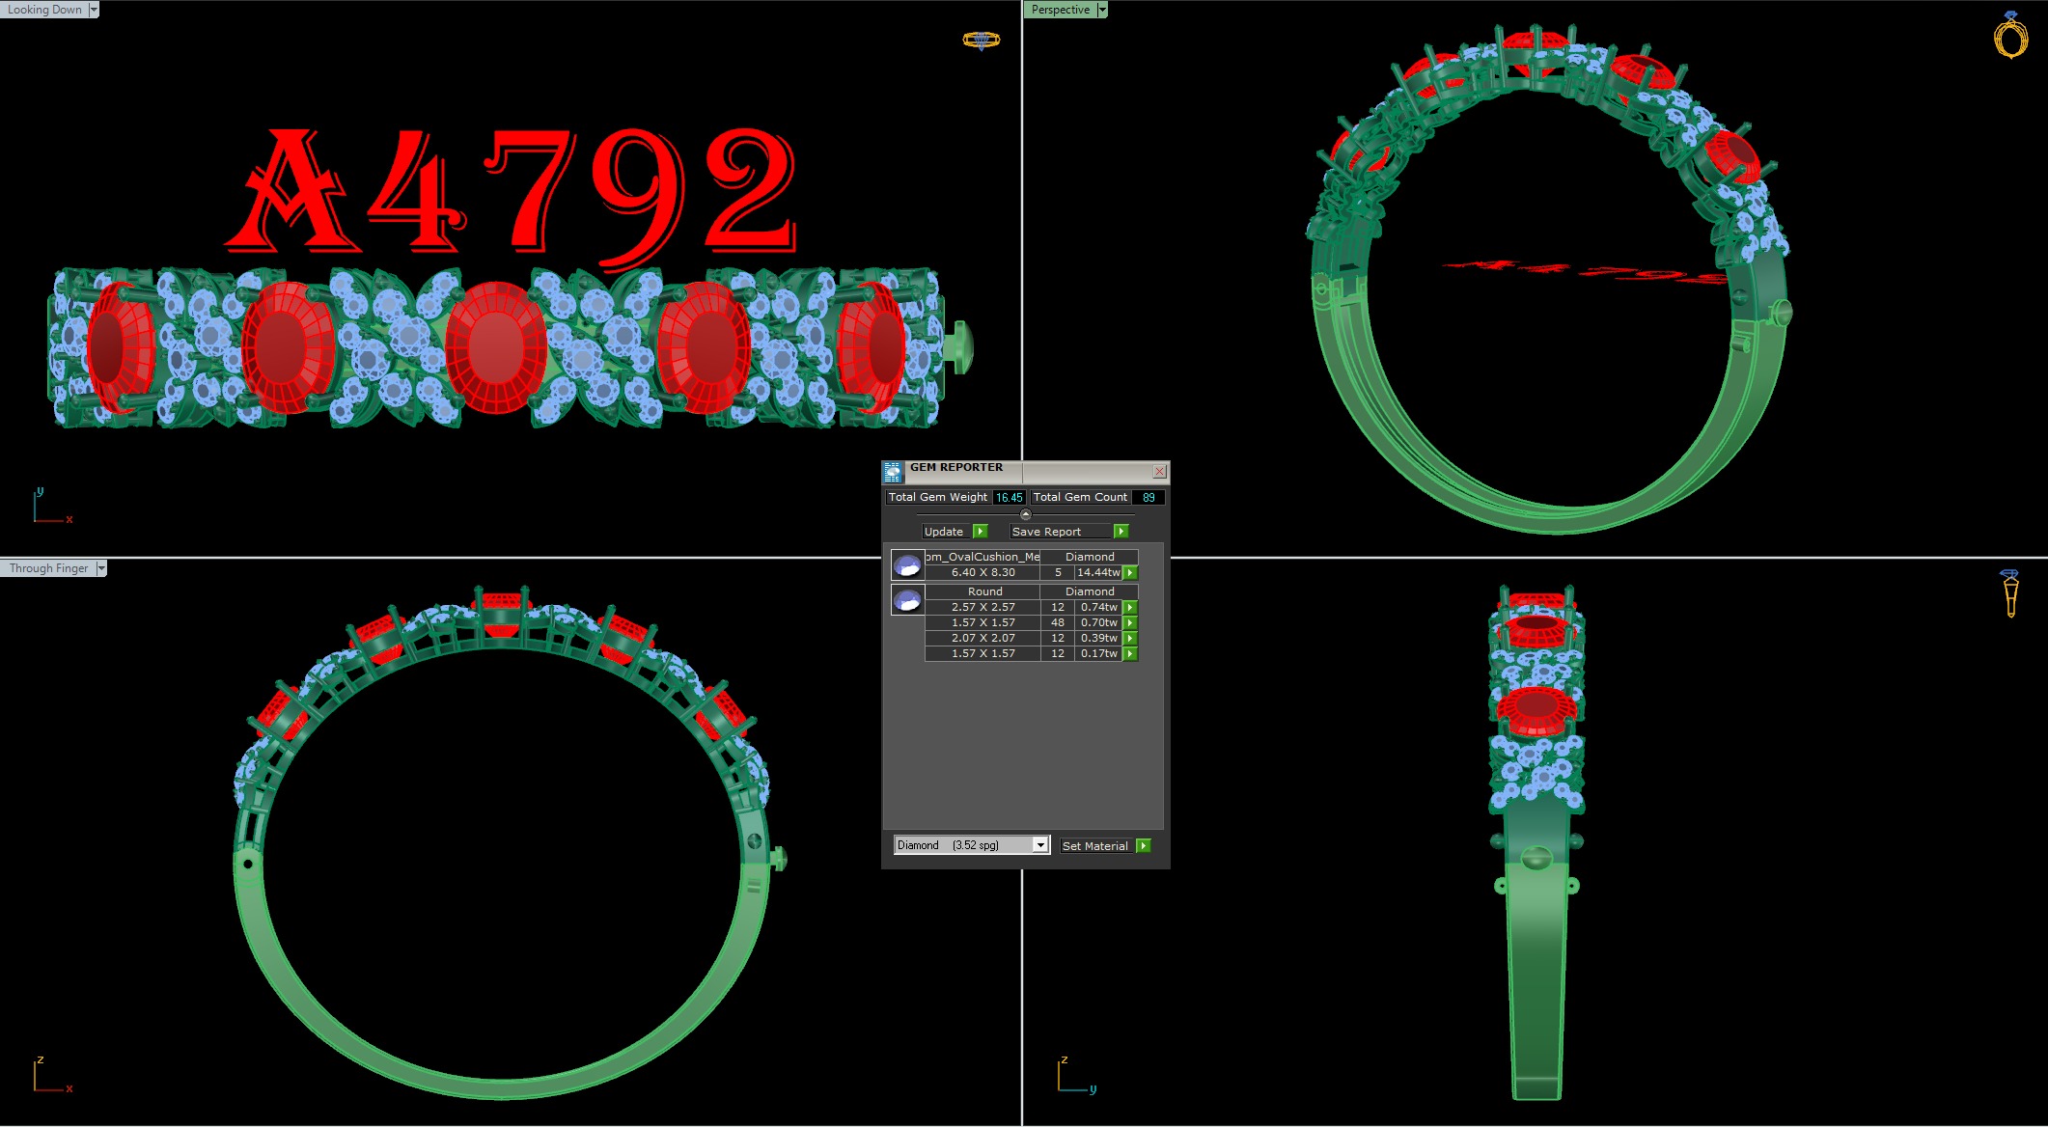
Task: Click the green arrow beside Save Report
Action: (x=1121, y=532)
